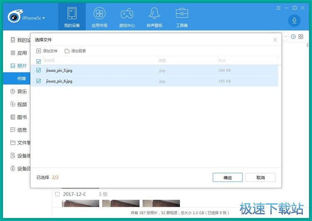Select 音乐 music in the sidebar
Image resolution: width=312 pixels, height=221 pixels.
22,91
